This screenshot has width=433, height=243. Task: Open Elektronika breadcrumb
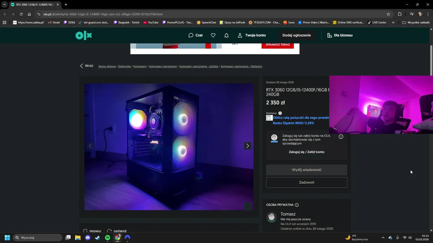124,66
